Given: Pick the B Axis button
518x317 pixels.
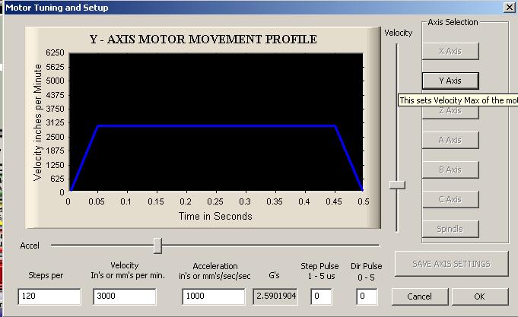Looking at the screenshot, I should click(x=450, y=170).
